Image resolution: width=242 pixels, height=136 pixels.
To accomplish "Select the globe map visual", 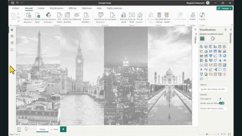I will [206, 60].
